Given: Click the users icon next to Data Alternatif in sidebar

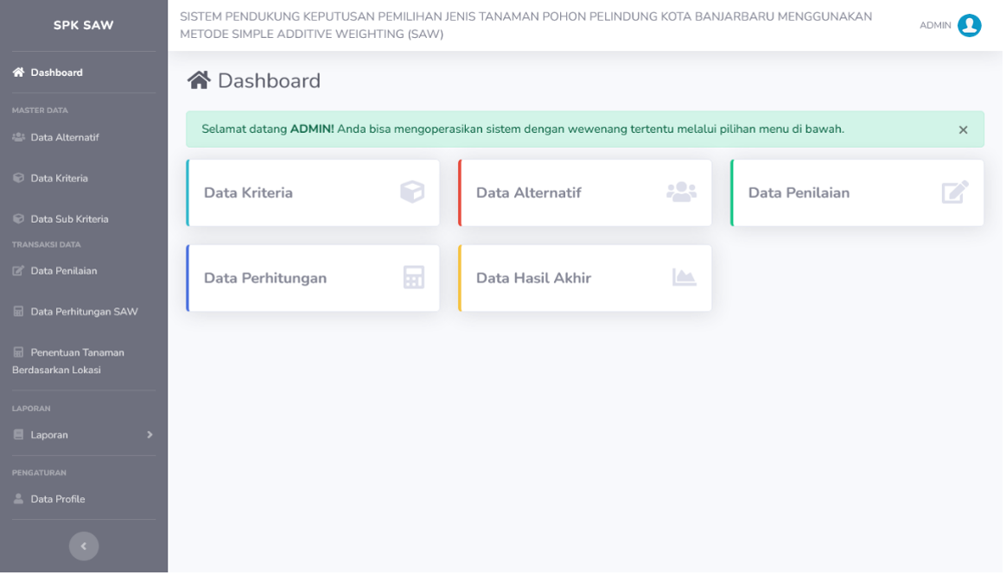Looking at the screenshot, I should [18, 137].
